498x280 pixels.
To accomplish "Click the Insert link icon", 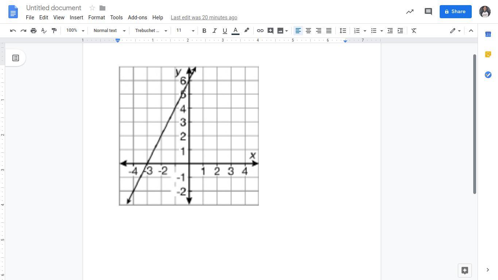I will click(260, 31).
